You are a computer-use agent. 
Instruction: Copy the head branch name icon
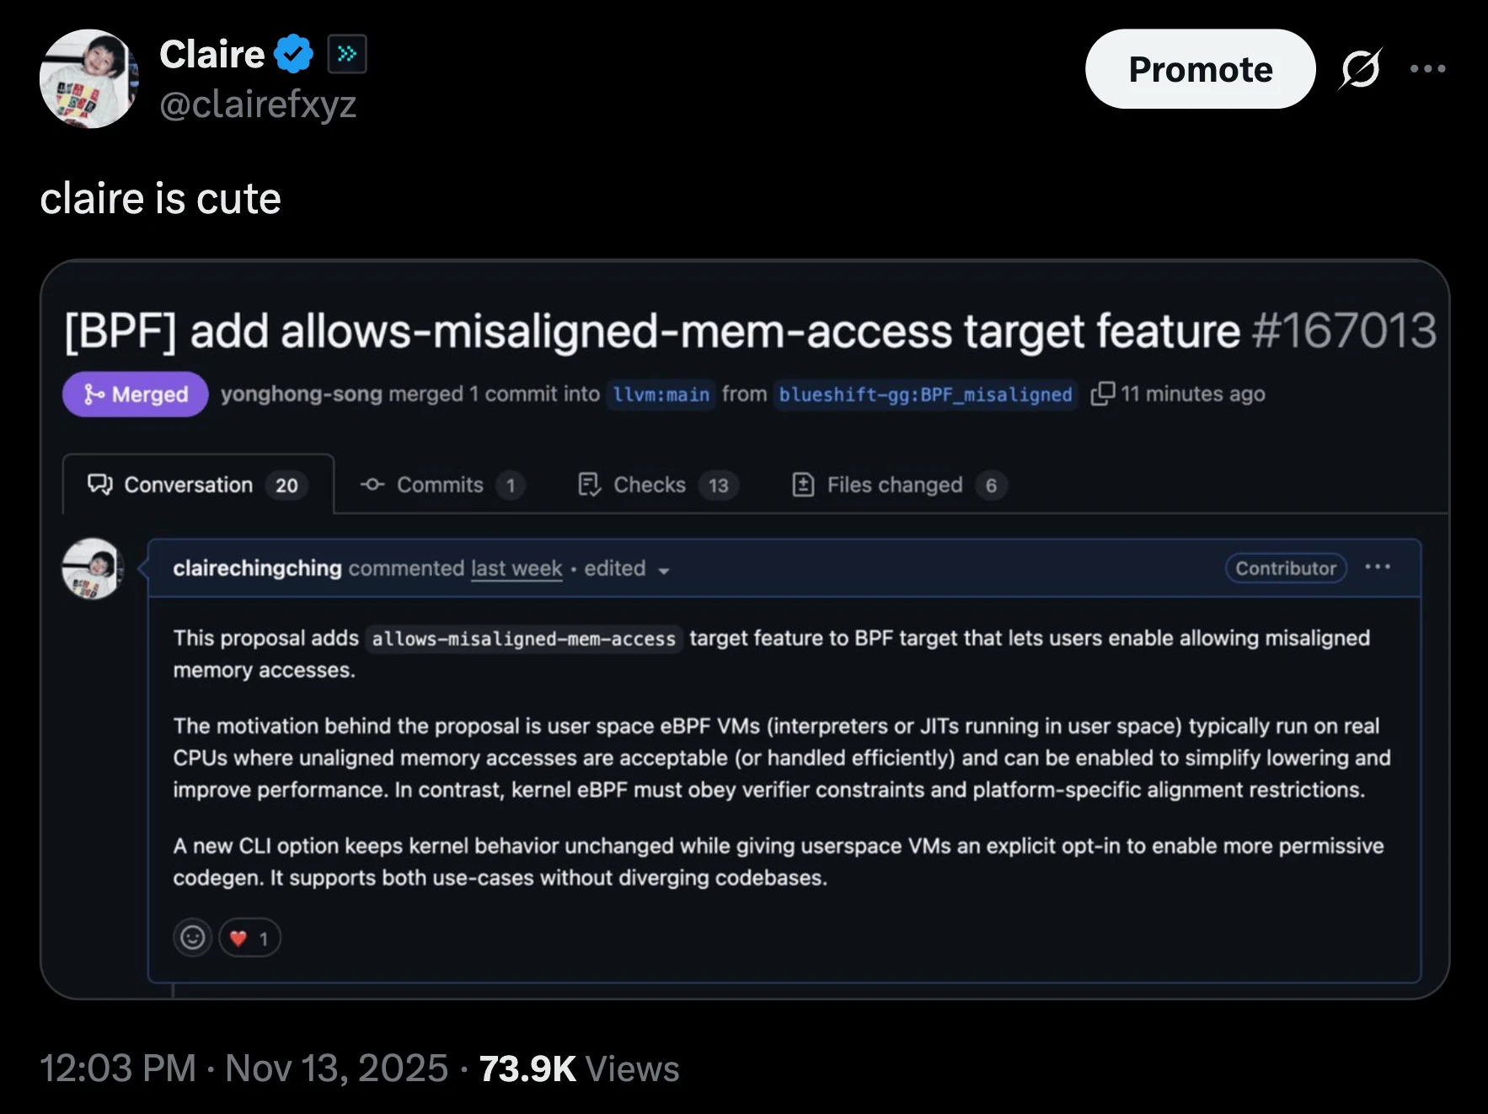tap(1102, 394)
